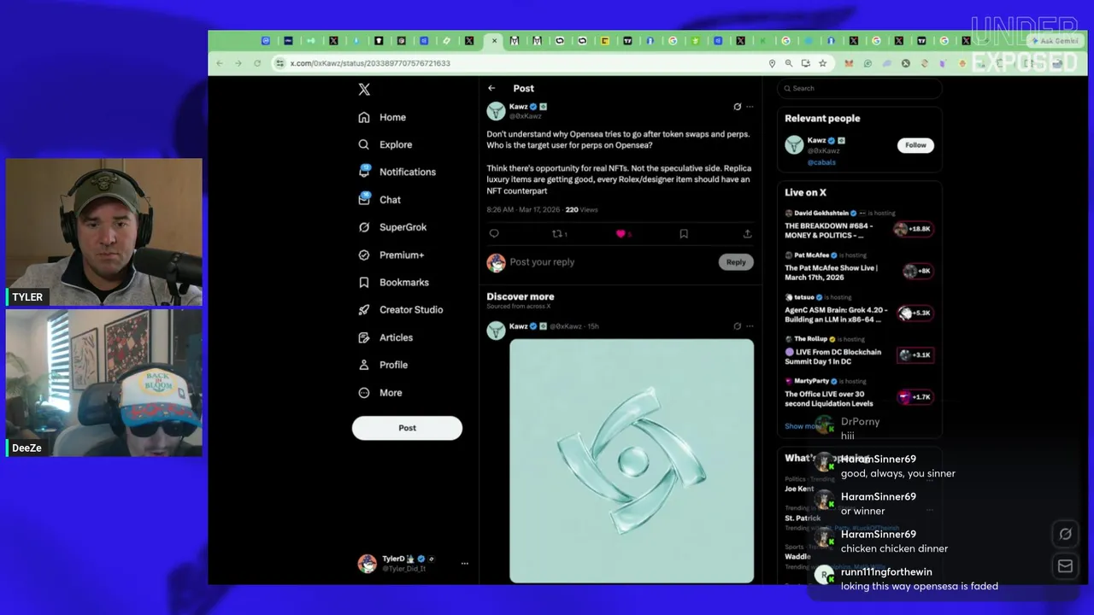Click location pin icon in address bar
Viewport: 1094px width, 615px height.
pyautogui.click(x=772, y=63)
